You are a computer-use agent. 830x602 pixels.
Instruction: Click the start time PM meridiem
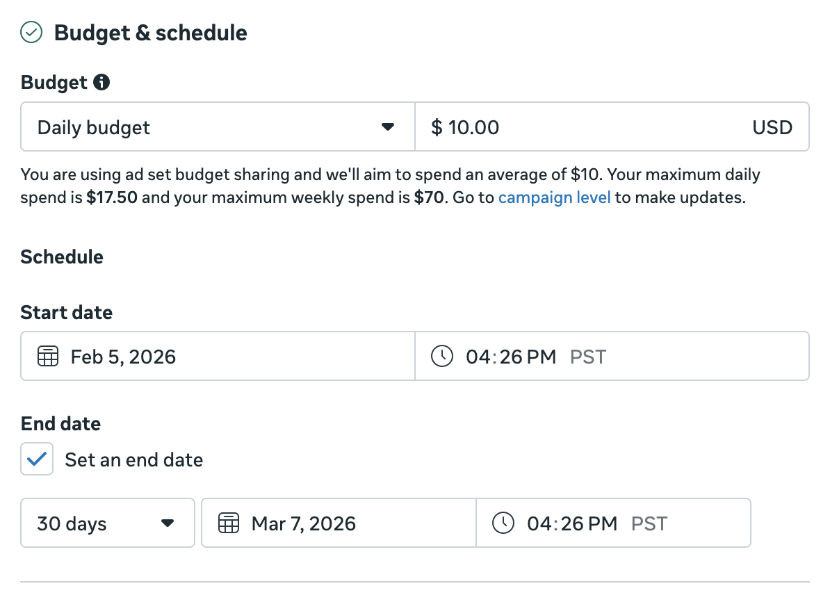541,357
